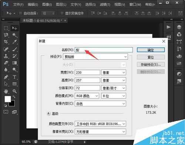
Task: Select the Pen tool
Action: tap(6, 77)
